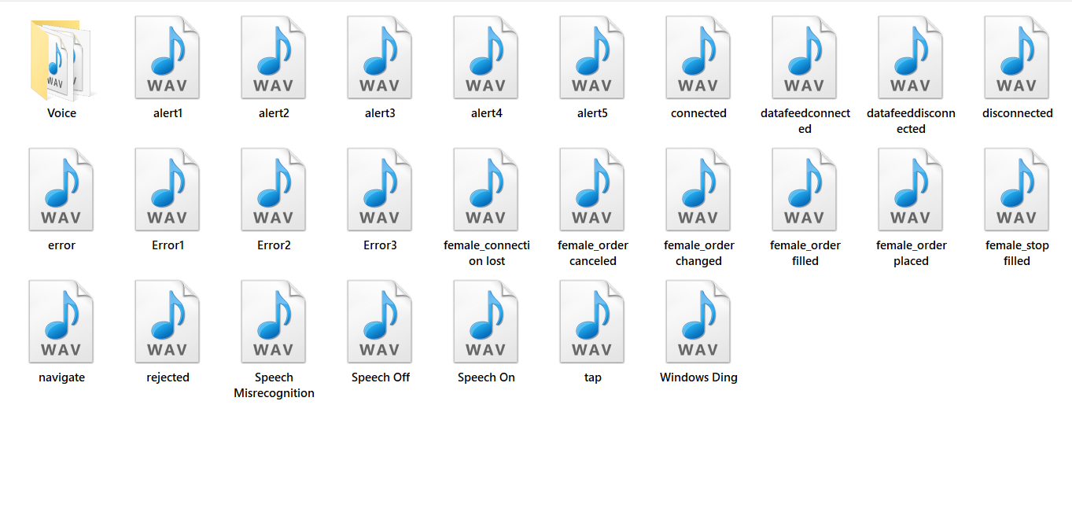Click the tap sound file
This screenshot has width=1072, height=519.
click(x=591, y=321)
